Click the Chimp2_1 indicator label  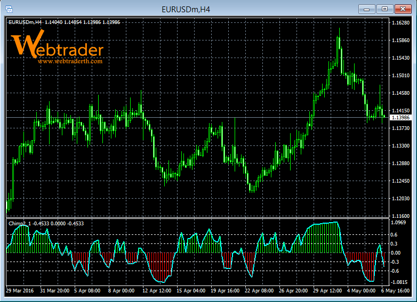(46, 223)
